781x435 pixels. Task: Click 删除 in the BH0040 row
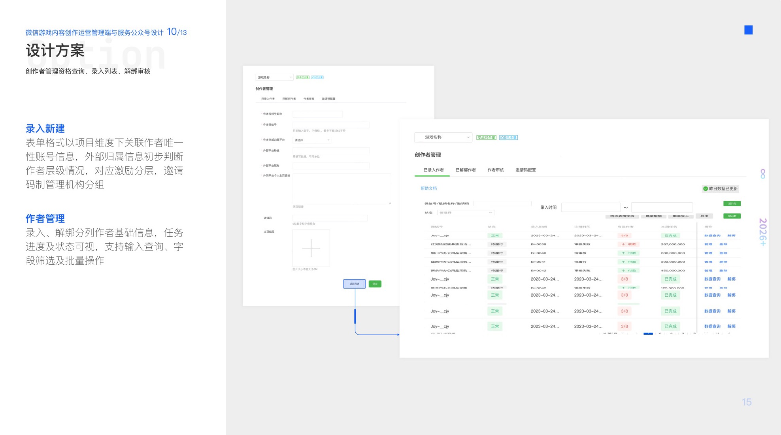pos(723,253)
